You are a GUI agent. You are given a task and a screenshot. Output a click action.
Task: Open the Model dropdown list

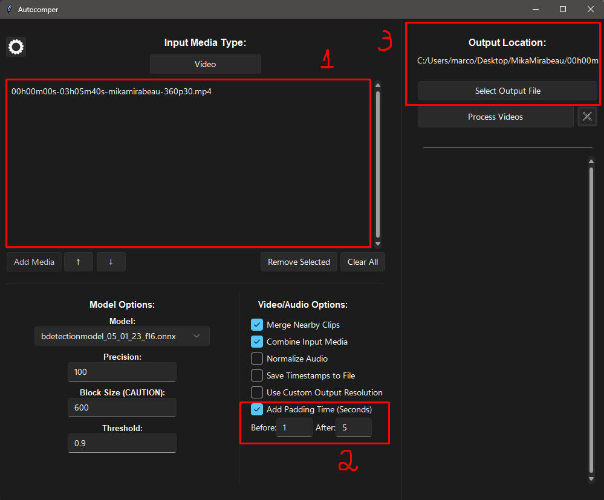click(x=122, y=336)
